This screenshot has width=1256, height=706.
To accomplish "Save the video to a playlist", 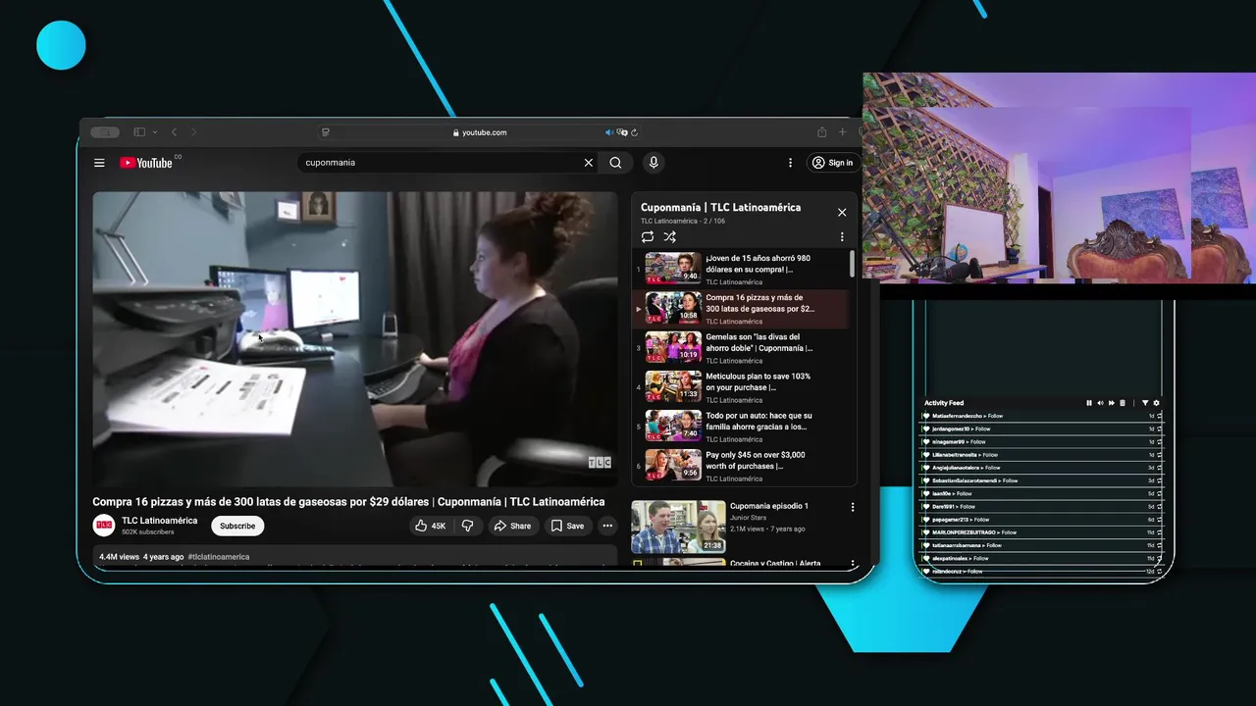I will [567, 526].
